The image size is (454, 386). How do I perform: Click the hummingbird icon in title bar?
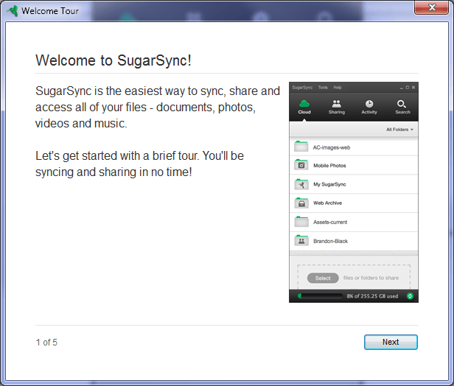click(x=13, y=11)
